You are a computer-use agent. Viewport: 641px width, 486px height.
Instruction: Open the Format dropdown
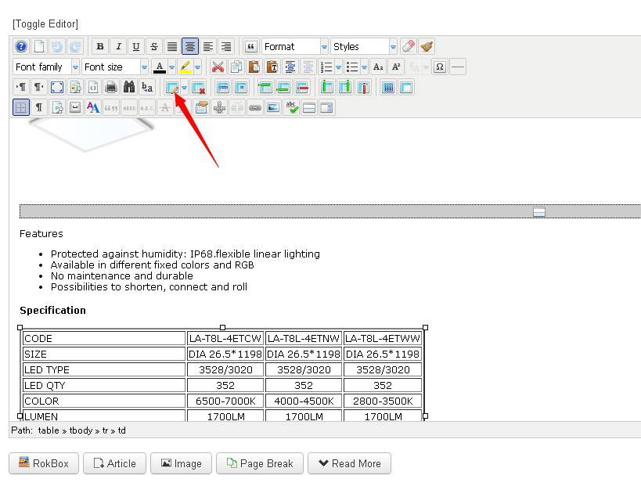294,47
